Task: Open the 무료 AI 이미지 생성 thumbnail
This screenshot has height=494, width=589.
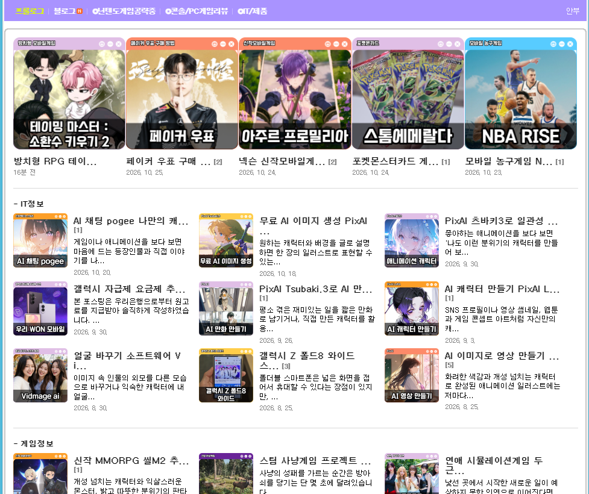Action: coord(225,240)
